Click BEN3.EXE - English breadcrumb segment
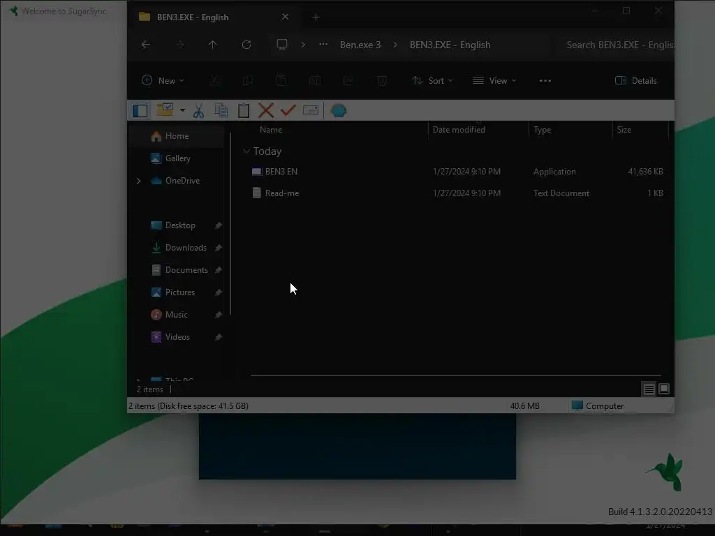 pos(450,45)
